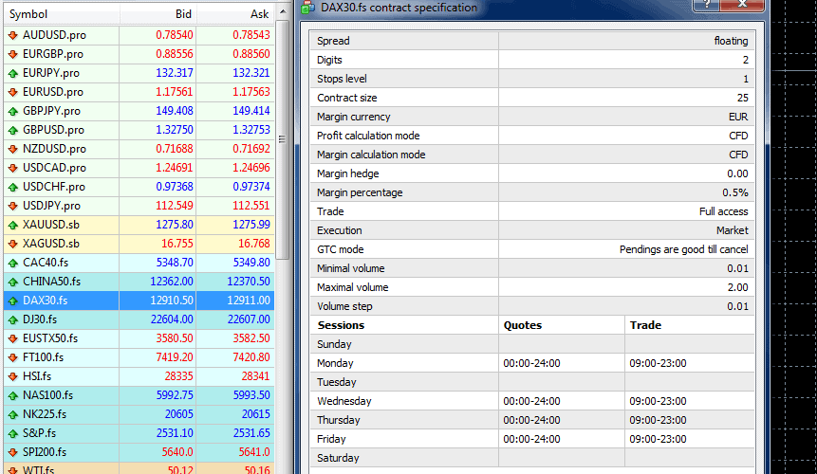Select the XAUUSD.sb symbol name
The image size is (817, 474).
pos(51,225)
